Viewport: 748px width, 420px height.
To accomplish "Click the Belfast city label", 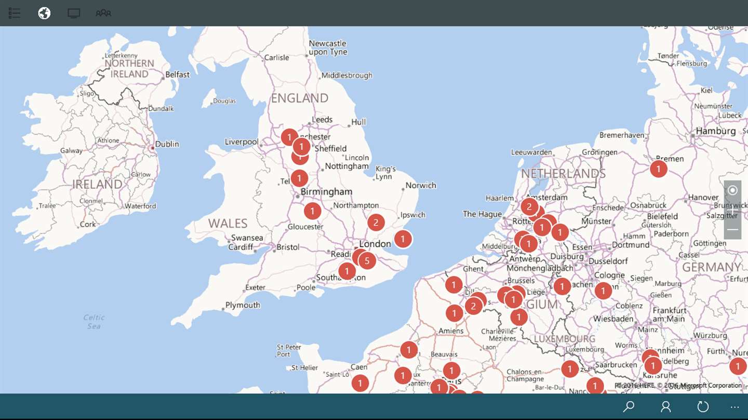I will coord(178,75).
